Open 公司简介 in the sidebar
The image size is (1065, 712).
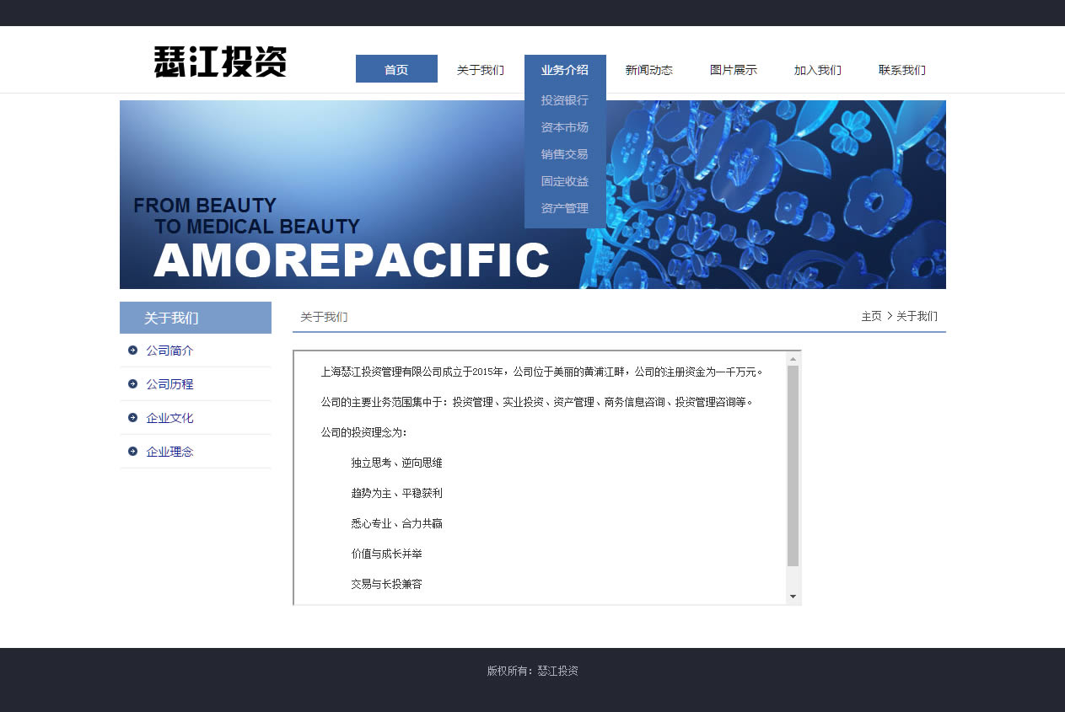click(x=169, y=351)
